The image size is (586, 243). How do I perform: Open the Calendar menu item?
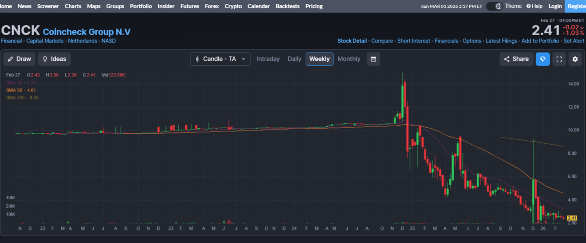pyautogui.click(x=258, y=6)
